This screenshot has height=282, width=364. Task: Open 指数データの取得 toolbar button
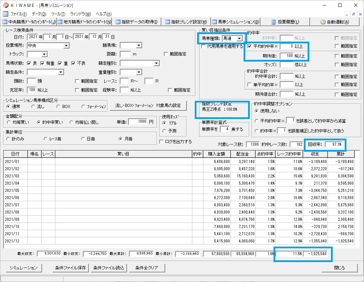137,22
